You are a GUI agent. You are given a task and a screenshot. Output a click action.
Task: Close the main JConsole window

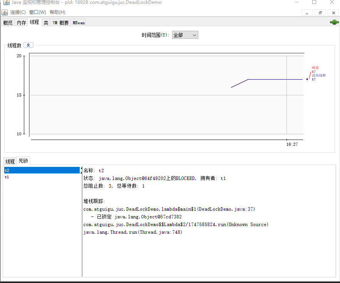[x=332, y=2]
